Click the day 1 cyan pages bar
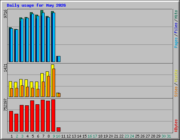The image size is (180, 140). pos(12,45)
